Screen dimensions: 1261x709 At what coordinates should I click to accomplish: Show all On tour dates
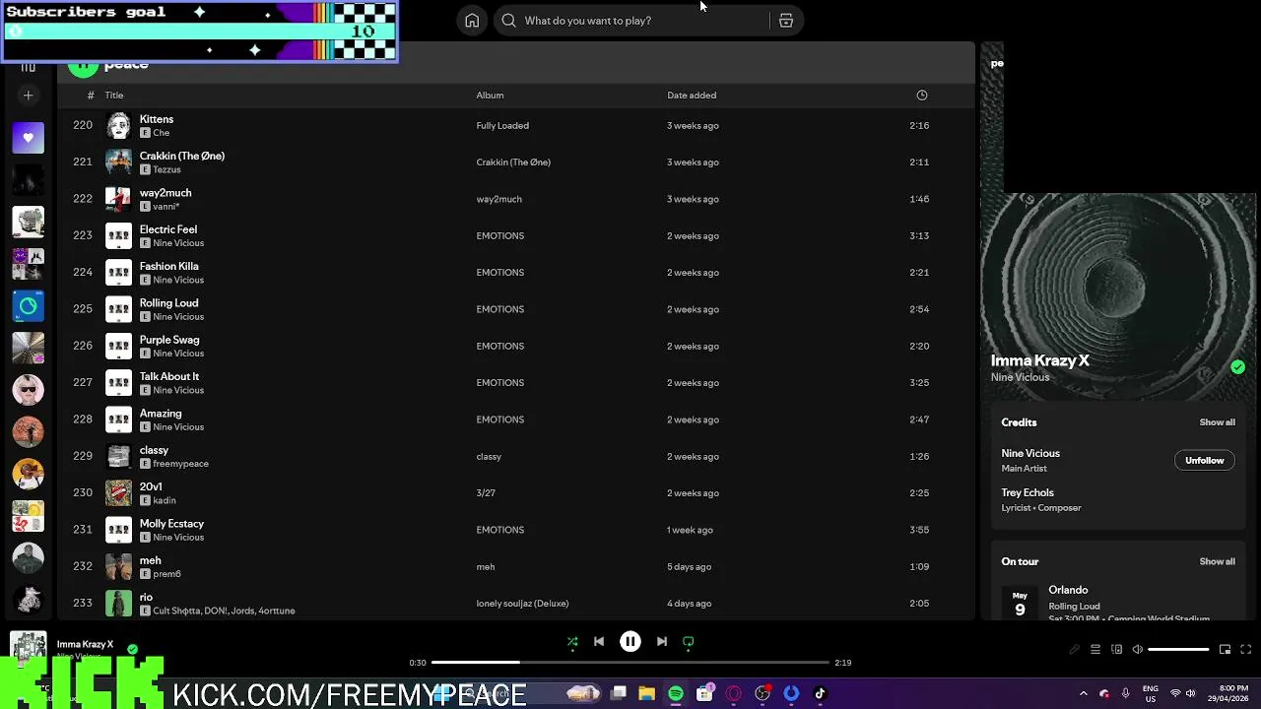(1217, 561)
